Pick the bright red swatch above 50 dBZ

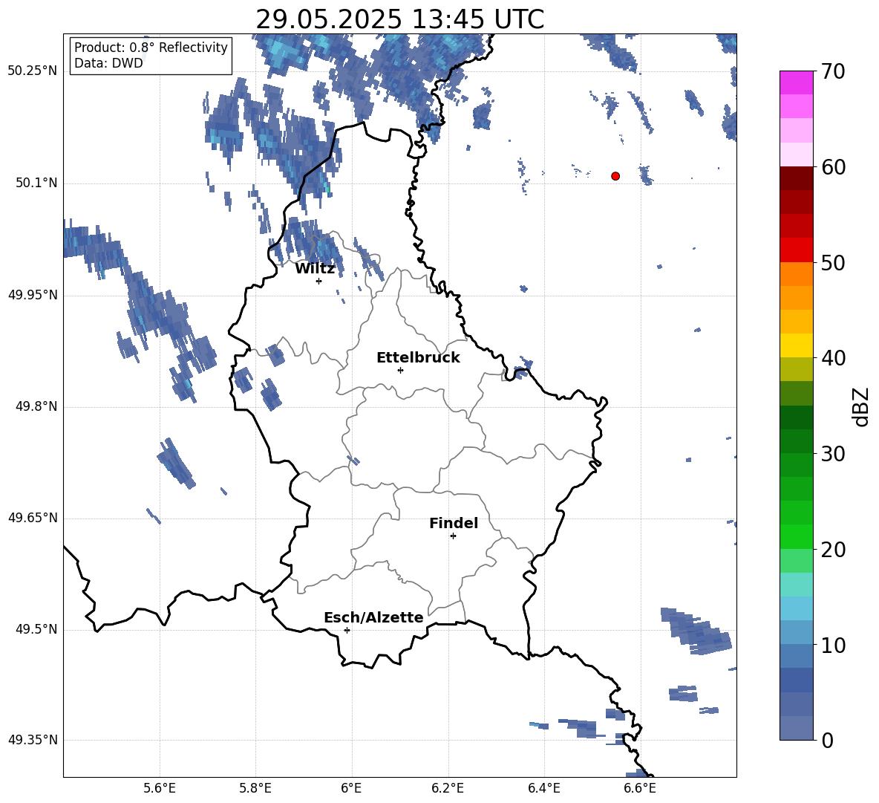point(796,250)
